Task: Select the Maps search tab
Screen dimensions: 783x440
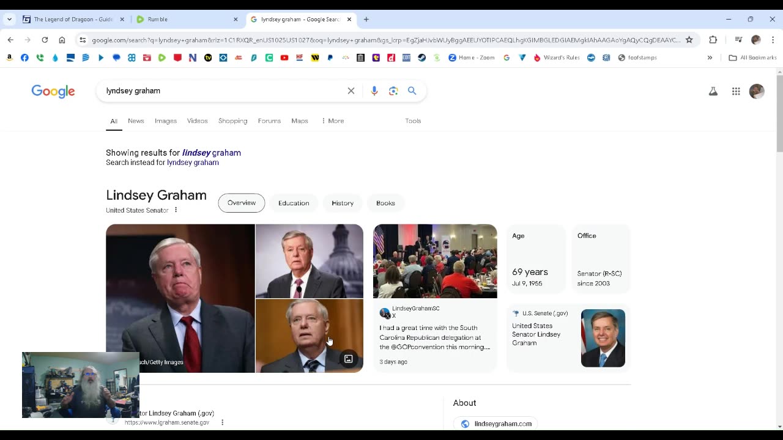Action: pos(300,121)
